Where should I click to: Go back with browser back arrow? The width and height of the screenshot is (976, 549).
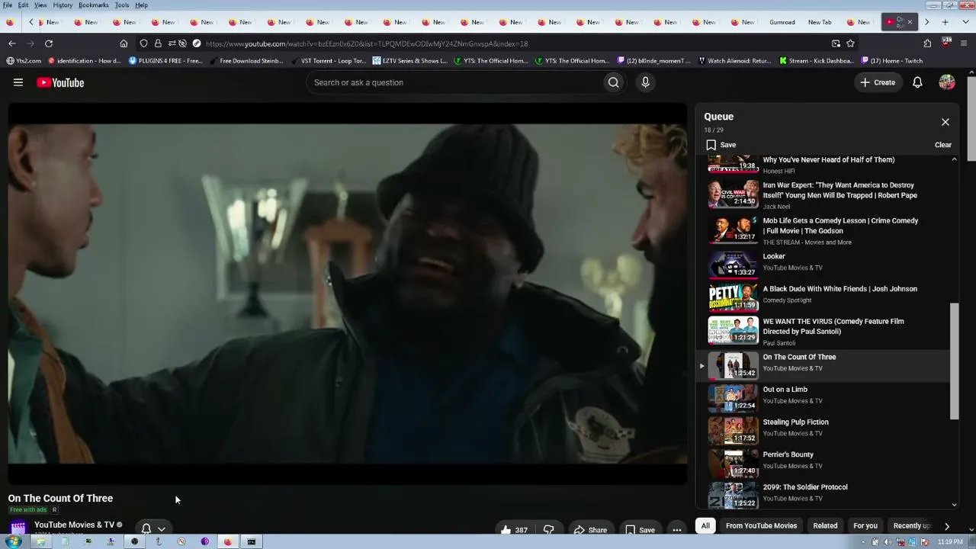[11, 43]
